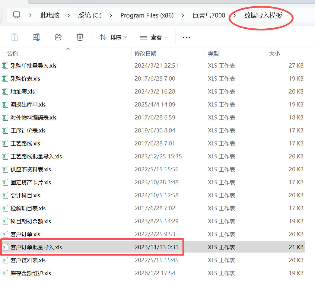Click the share icon in toolbar
The width and height of the screenshot is (315, 283).
coord(58,37)
